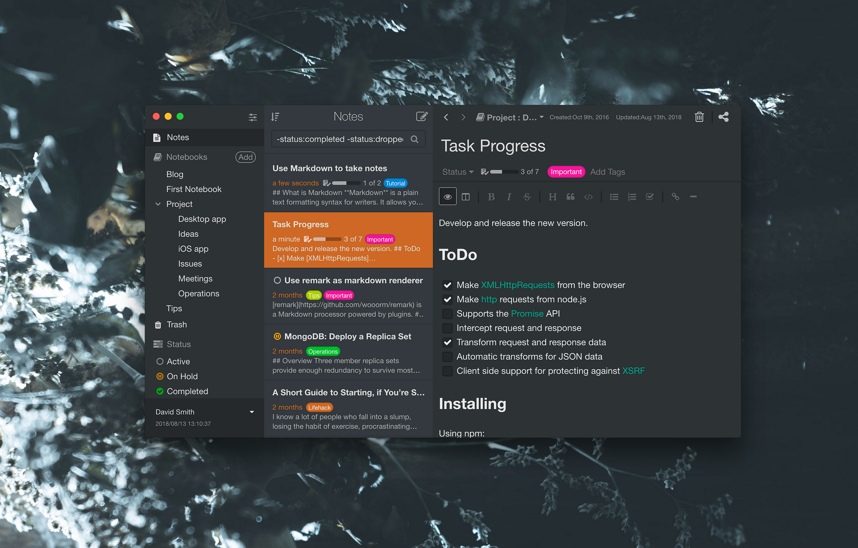Check 'Supports the Promise API' checkbox
The width and height of the screenshot is (858, 548).
447,314
